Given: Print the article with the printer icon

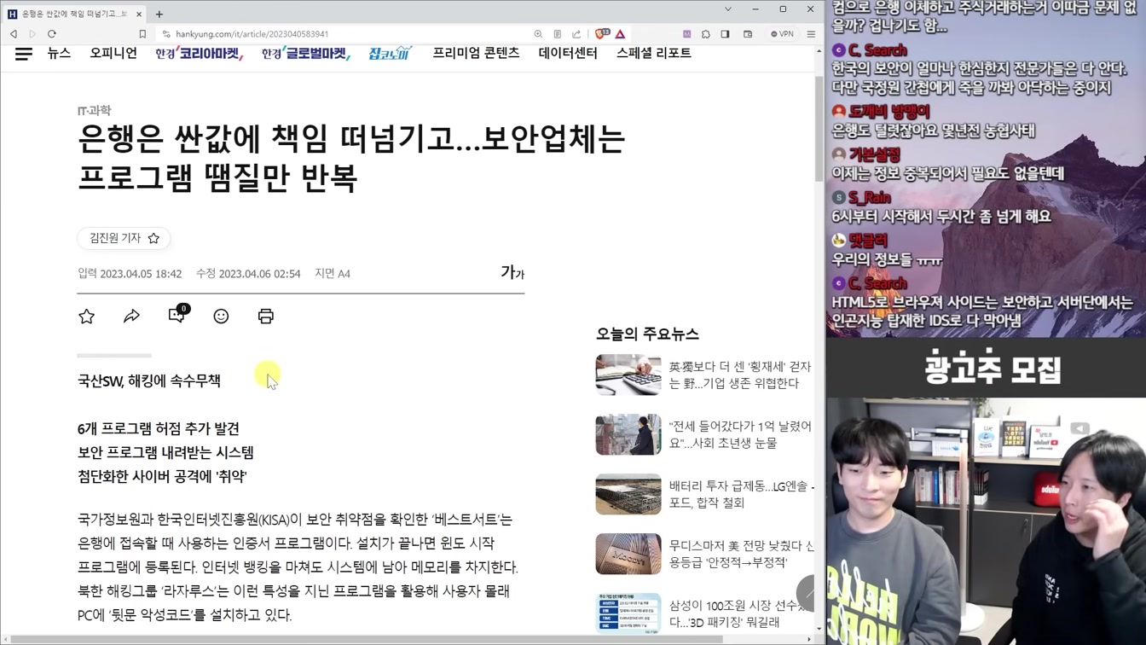Looking at the screenshot, I should tap(266, 317).
